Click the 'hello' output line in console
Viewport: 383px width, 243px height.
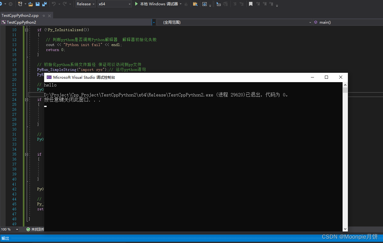point(50,85)
